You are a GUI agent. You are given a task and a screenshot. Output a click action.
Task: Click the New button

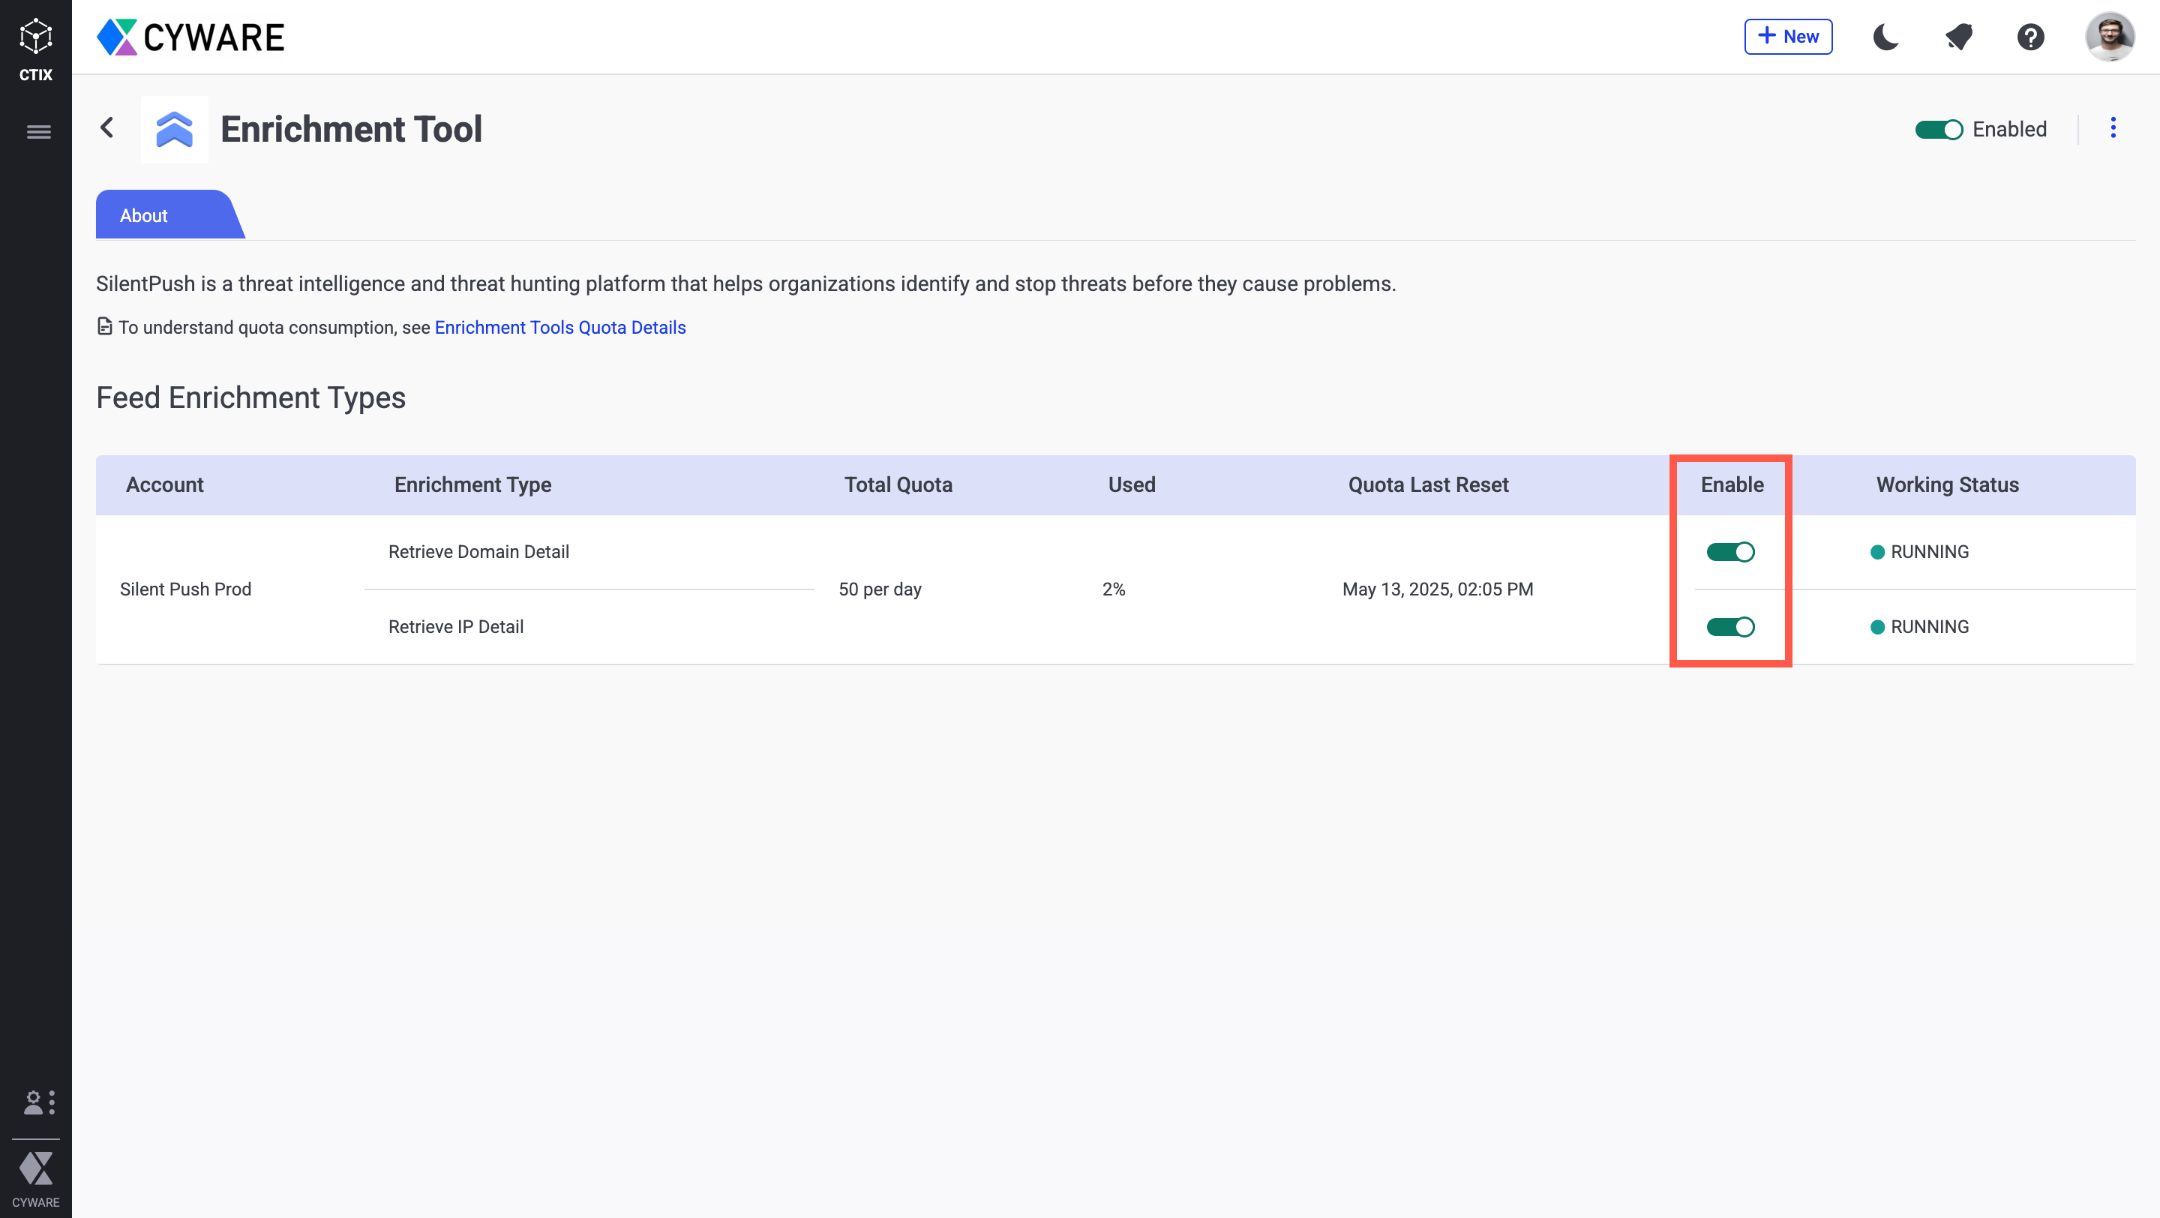(x=1788, y=37)
